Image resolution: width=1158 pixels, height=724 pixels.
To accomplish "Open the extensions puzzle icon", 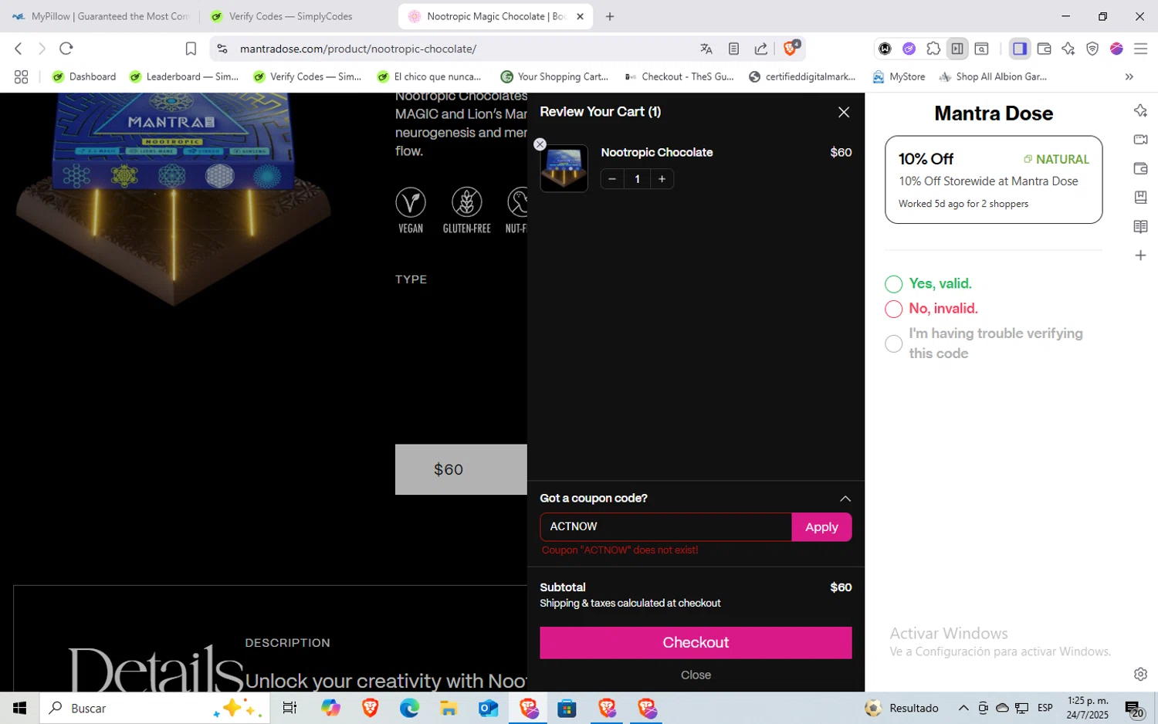I will [933, 49].
